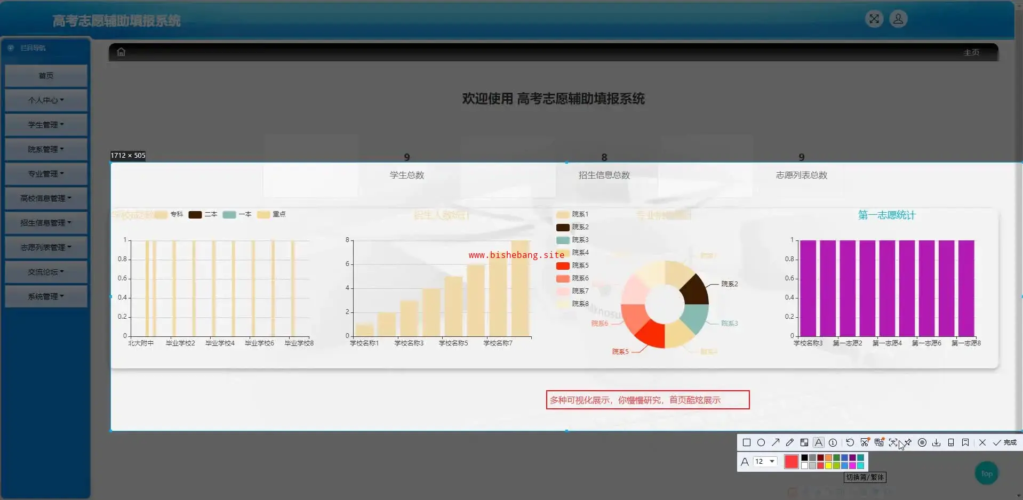Open the user profile icon in the header
1023x500 pixels.
[x=898, y=19]
